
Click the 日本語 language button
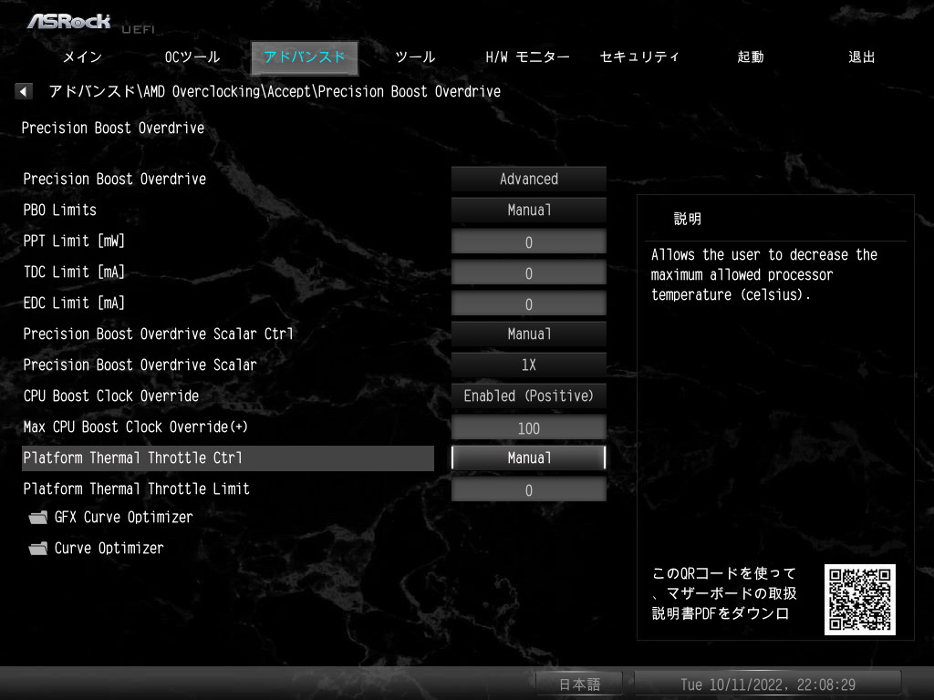pyautogui.click(x=579, y=685)
